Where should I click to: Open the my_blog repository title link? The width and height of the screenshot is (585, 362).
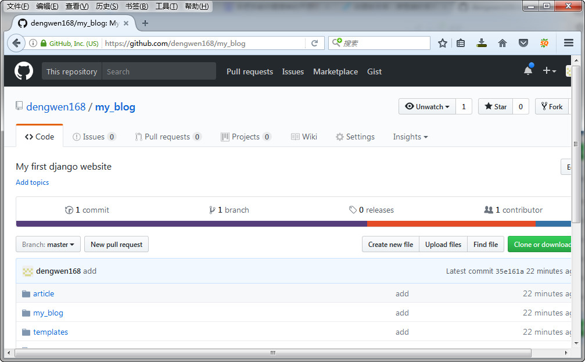pyautogui.click(x=115, y=107)
